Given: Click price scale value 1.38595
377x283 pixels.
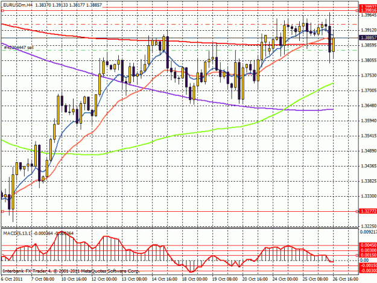Looking at the screenshot, I should pos(369,45).
